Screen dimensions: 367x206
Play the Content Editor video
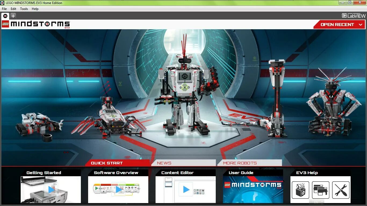186,190
